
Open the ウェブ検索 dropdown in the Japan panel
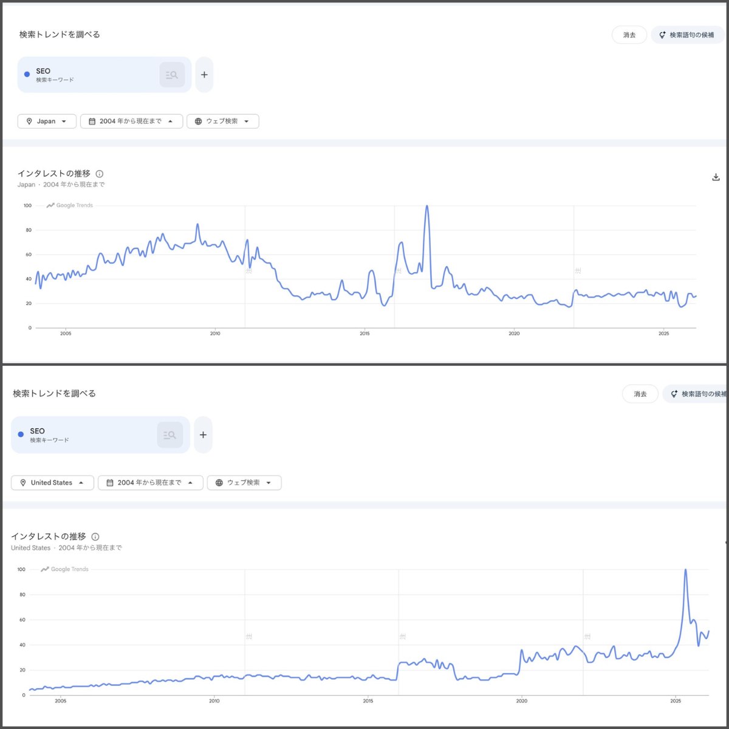[222, 122]
